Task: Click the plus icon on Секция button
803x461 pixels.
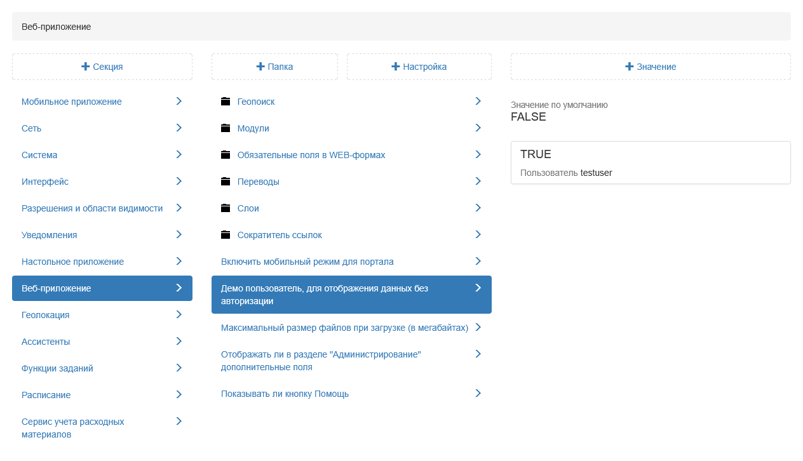Action: pyautogui.click(x=86, y=67)
